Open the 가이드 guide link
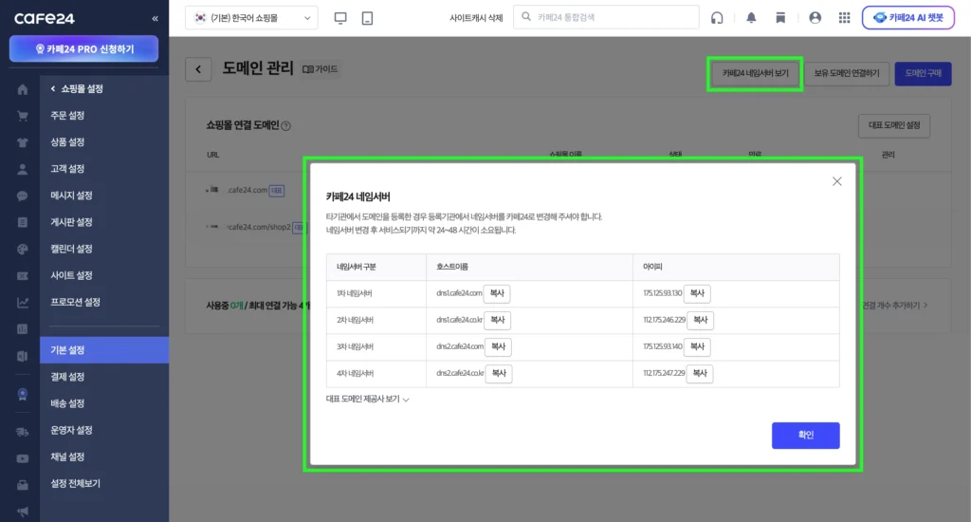Viewport: 971px width, 522px height. click(321, 69)
